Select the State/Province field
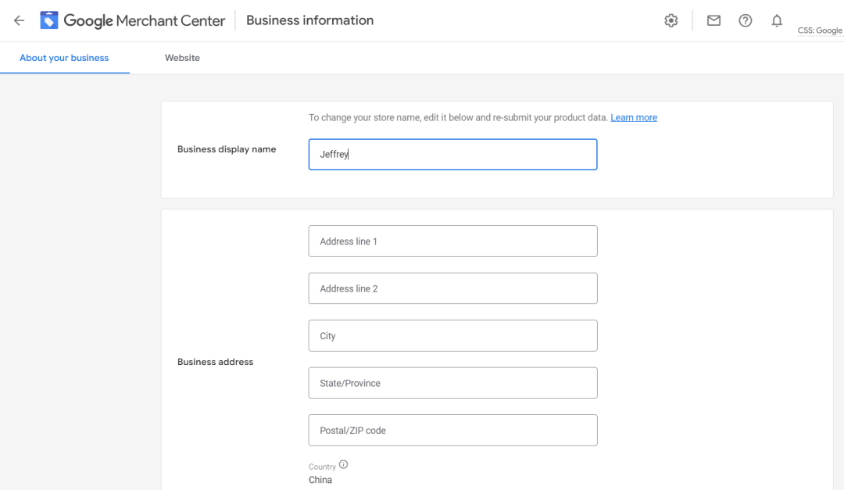 coord(452,383)
